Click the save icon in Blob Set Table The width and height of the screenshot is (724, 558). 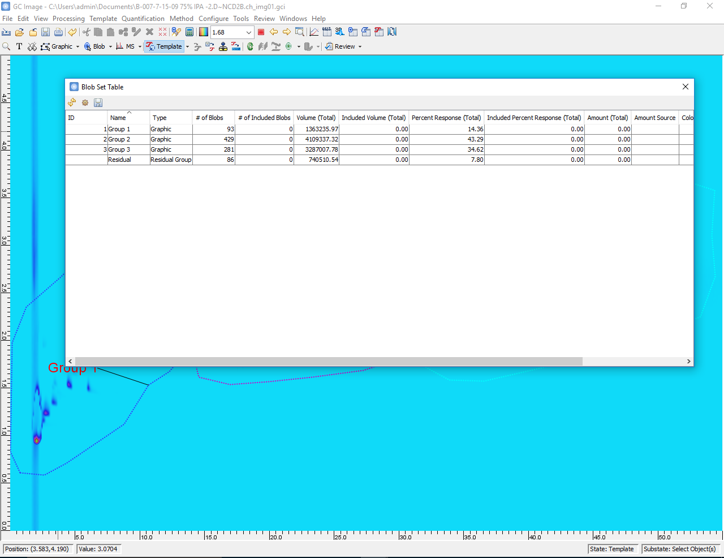[x=98, y=102]
